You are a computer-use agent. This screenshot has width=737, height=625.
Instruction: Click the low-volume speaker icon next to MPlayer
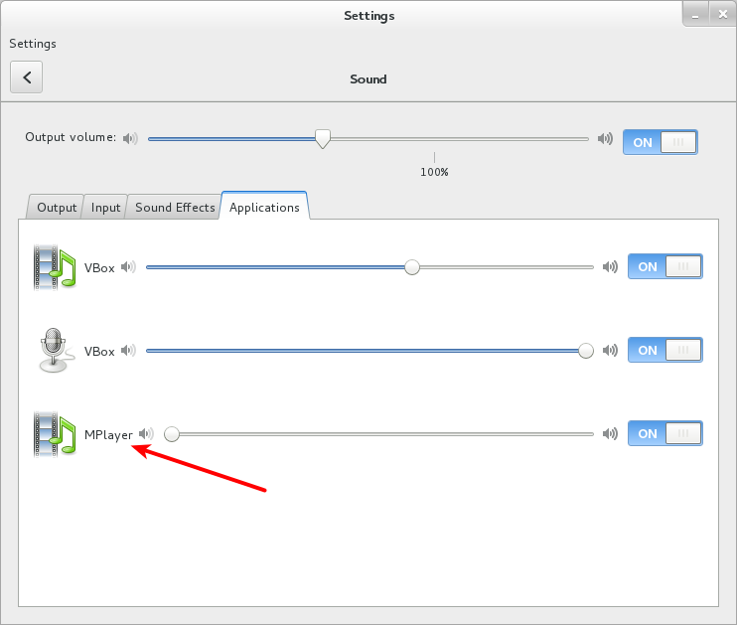(x=146, y=433)
